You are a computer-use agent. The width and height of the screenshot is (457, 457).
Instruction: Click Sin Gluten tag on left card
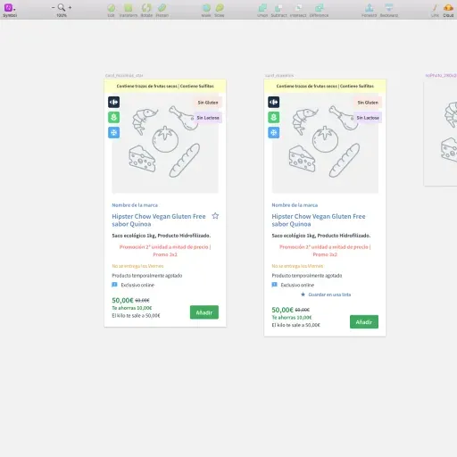[208, 103]
